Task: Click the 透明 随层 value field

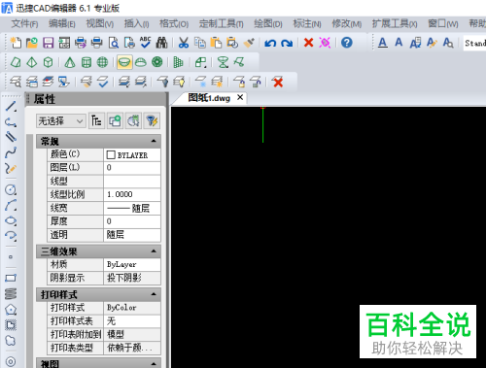Action: click(132, 235)
